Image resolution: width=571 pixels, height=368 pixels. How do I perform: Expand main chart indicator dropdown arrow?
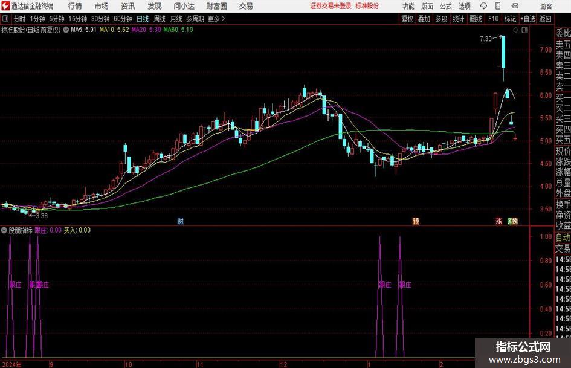tap(66, 30)
